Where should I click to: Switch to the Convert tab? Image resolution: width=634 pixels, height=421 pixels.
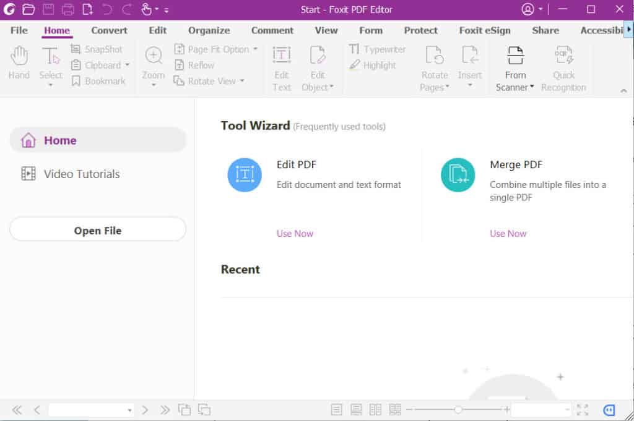(x=109, y=30)
